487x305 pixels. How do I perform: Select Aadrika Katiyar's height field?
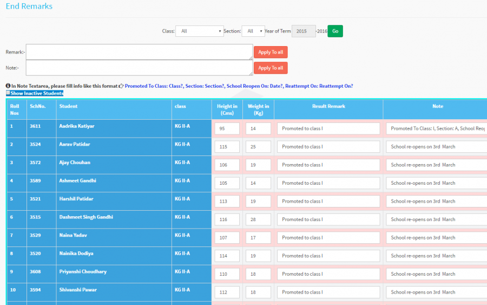click(x=227, y=128)
